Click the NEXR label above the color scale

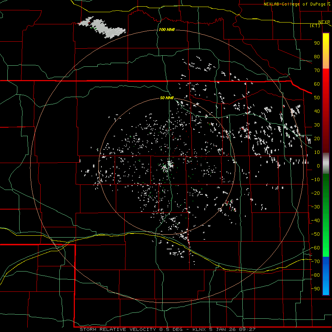point(324,22)
